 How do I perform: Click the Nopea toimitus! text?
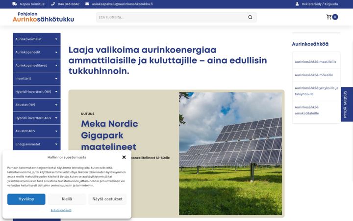pos(32,4)
